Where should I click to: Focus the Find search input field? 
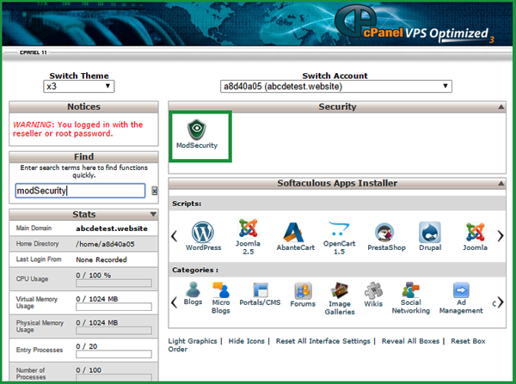(x=80, y=191)
